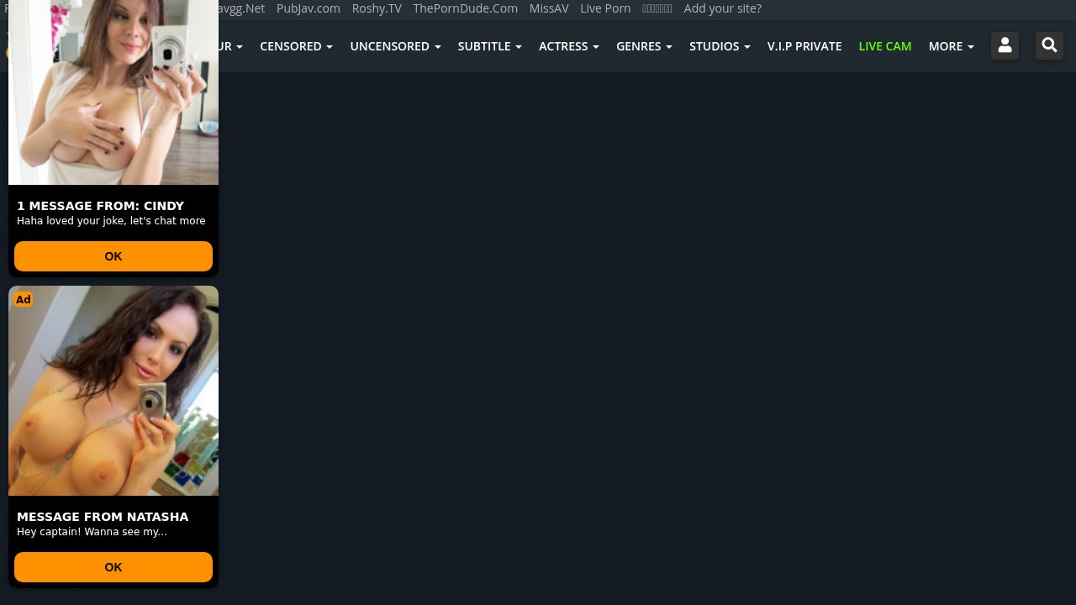Open the search magnifier icon
The image size is (1076, 605).
(1049, 46)
